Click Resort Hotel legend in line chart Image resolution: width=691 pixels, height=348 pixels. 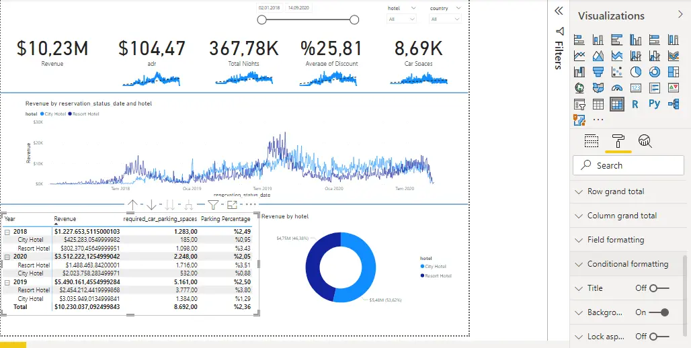click(83, 114)
